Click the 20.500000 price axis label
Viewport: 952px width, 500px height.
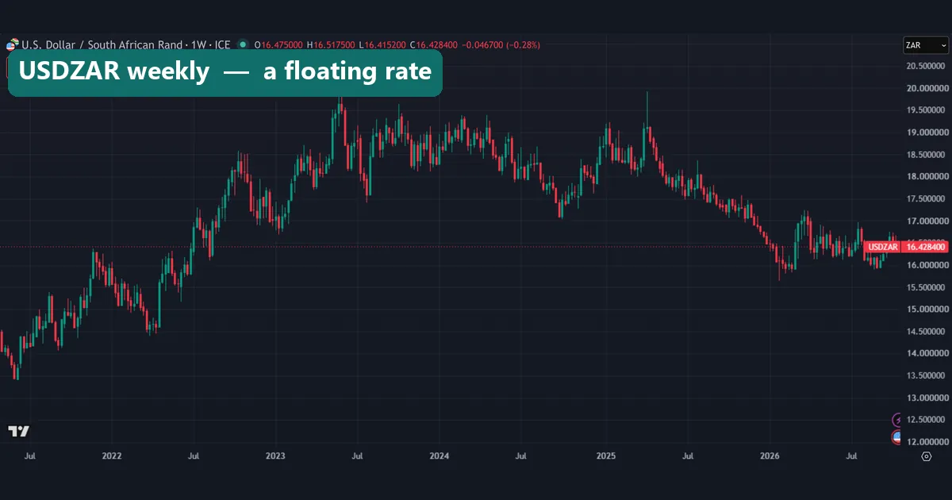[927, 66]
